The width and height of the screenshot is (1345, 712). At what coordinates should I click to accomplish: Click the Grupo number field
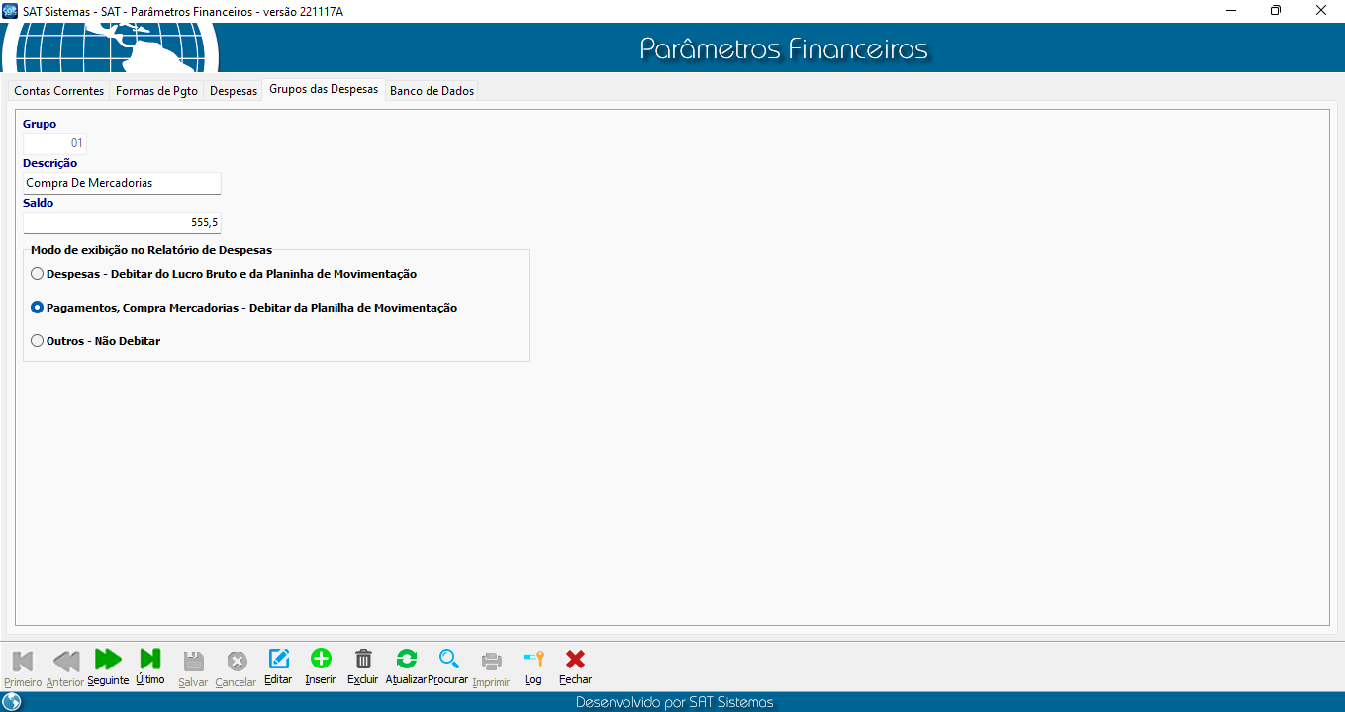55,143
